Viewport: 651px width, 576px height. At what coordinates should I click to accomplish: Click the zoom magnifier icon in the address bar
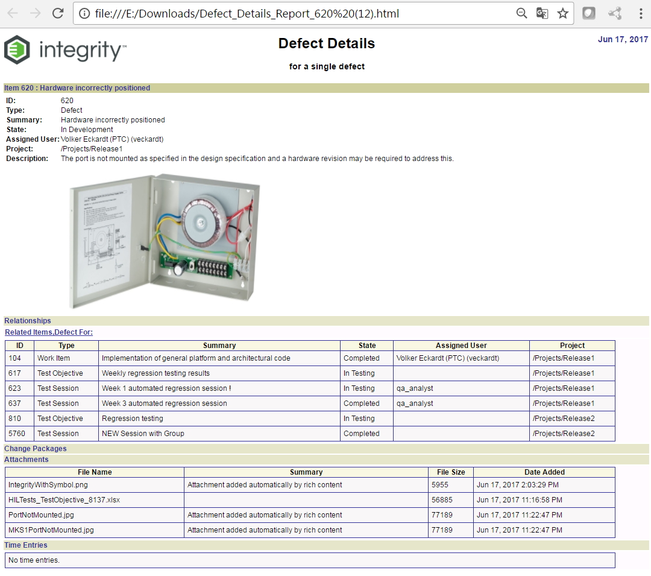521,13
